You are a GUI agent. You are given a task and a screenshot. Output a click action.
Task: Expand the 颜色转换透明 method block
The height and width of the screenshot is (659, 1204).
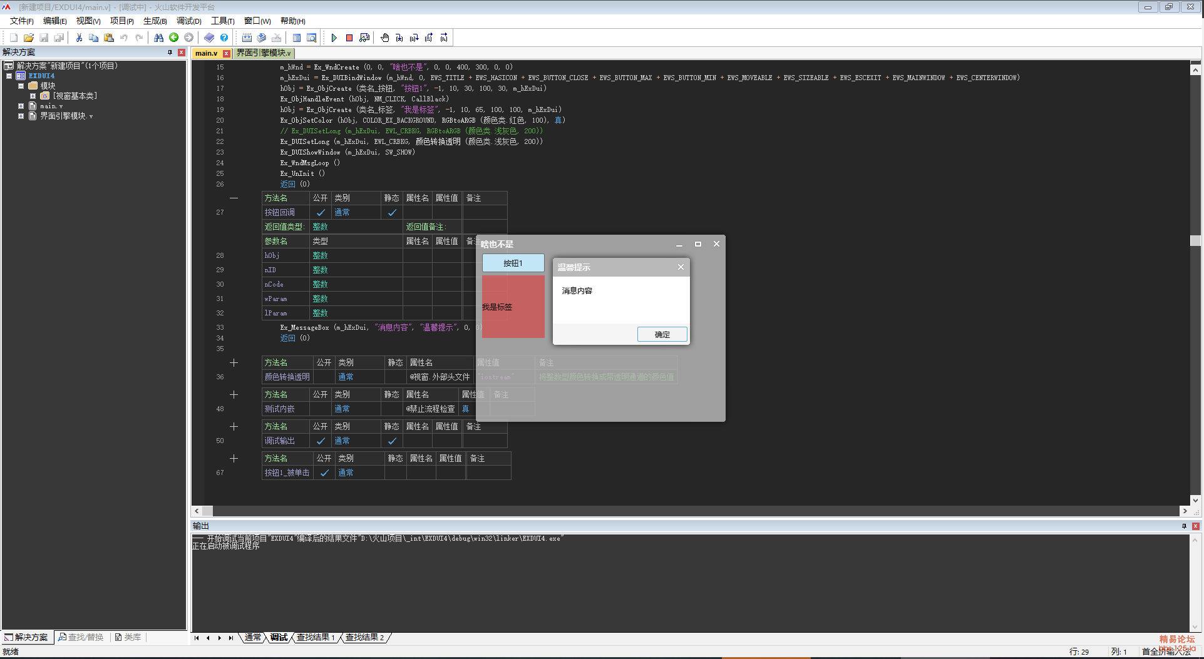[x=234, y=363]
